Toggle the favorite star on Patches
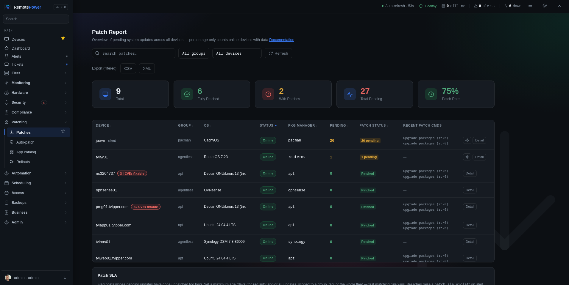Screen dimensions: 569x285 [x=63, y=131]
